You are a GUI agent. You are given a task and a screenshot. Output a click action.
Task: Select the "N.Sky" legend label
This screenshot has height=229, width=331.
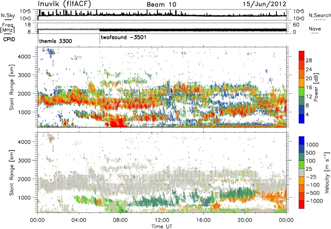[x=8, y=15]
